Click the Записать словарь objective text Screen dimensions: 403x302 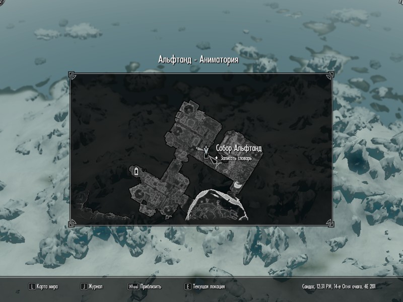236,158
